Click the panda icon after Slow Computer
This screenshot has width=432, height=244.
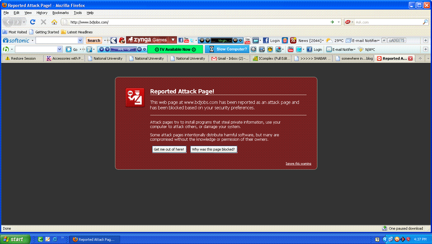pos(253,49)
